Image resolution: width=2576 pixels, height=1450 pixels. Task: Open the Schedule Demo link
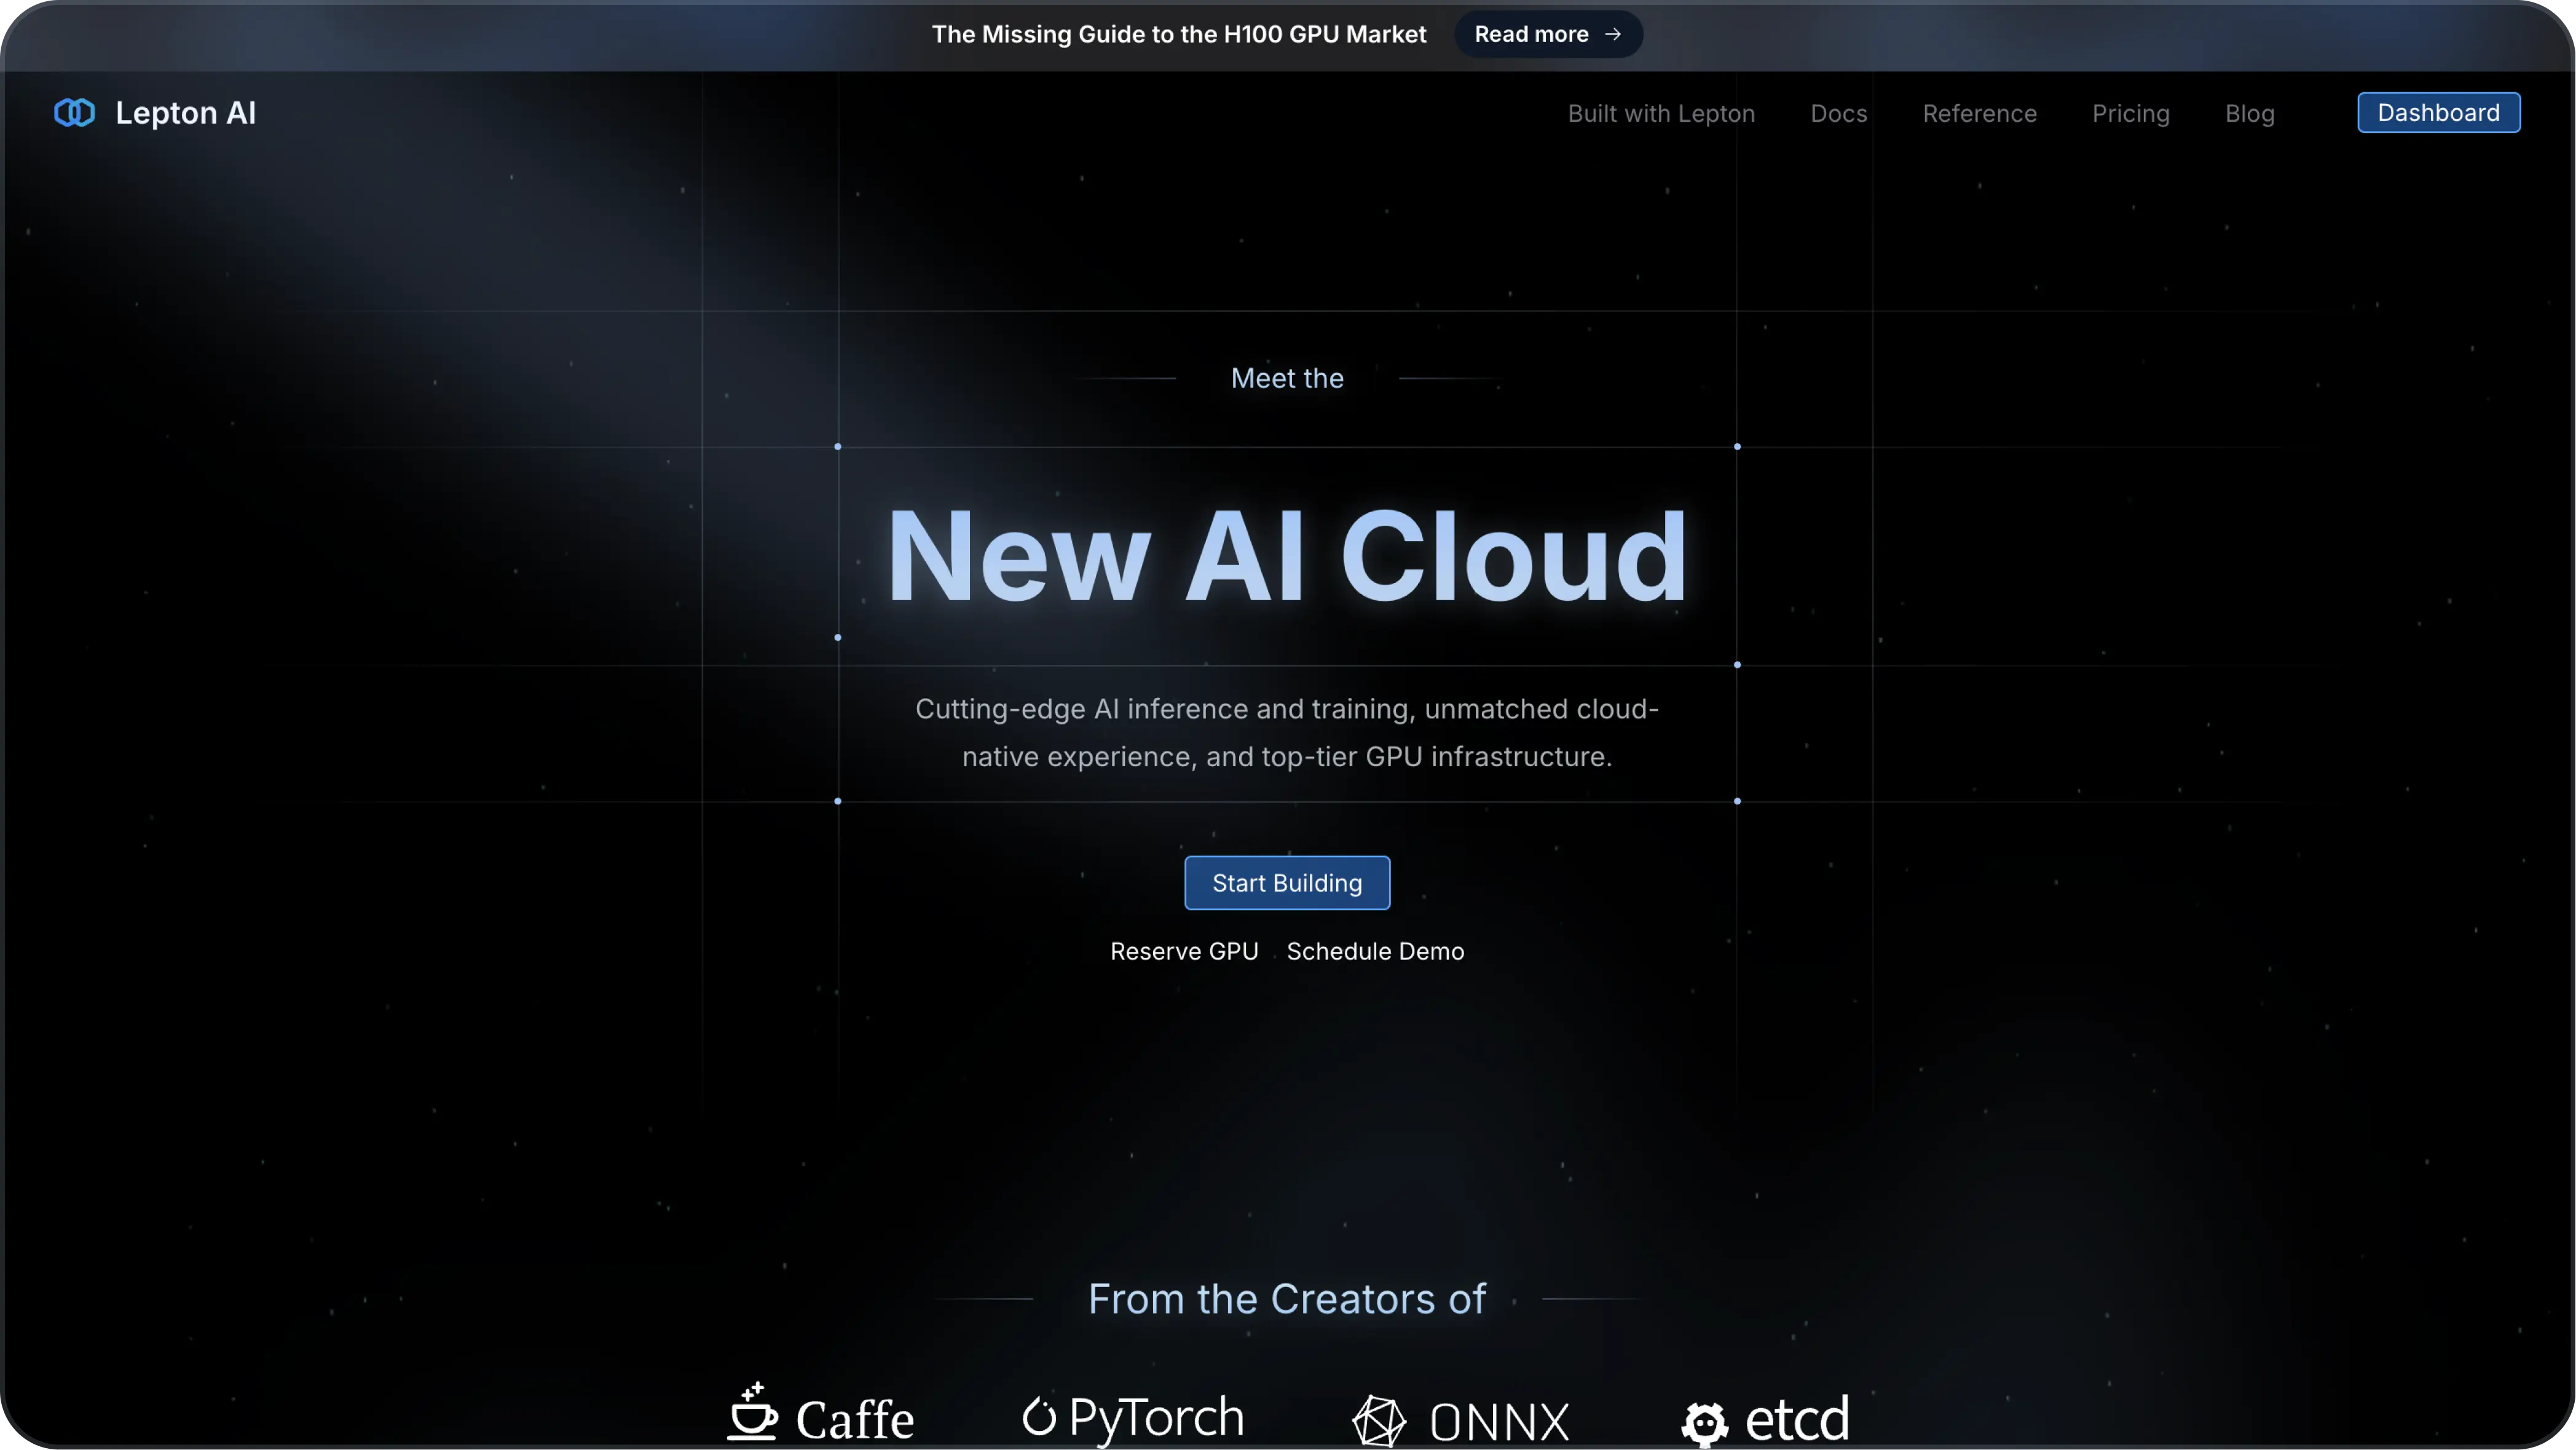[x=1375, y=951]
